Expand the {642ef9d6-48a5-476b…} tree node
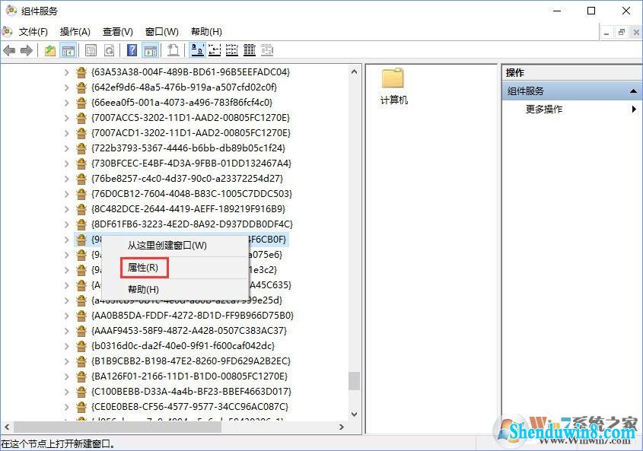Viewport: 643px width, 451px height. coord(66,87)
